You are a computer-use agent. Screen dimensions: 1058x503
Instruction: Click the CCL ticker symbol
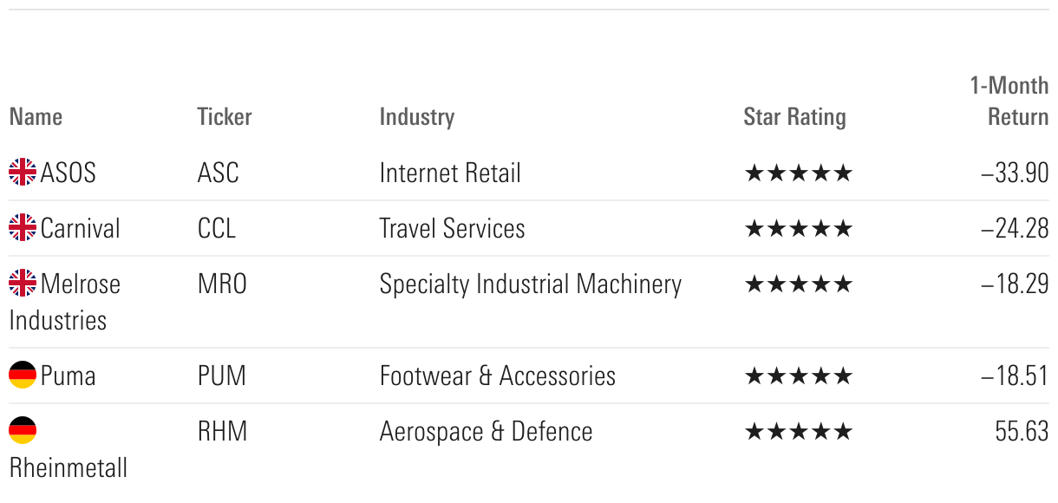[217, 228]
